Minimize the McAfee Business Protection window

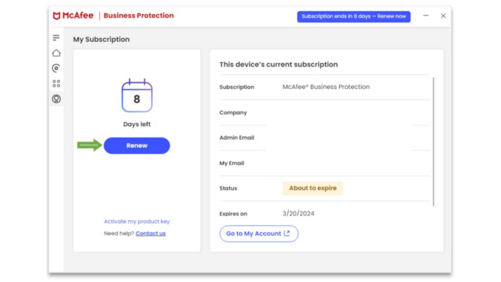pyautogui.click(x=426, y=16)
